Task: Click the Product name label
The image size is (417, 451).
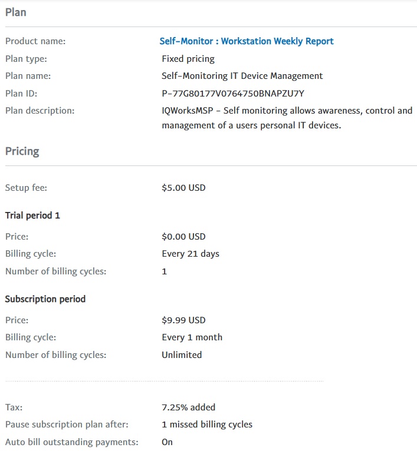Action: point(35,41)
